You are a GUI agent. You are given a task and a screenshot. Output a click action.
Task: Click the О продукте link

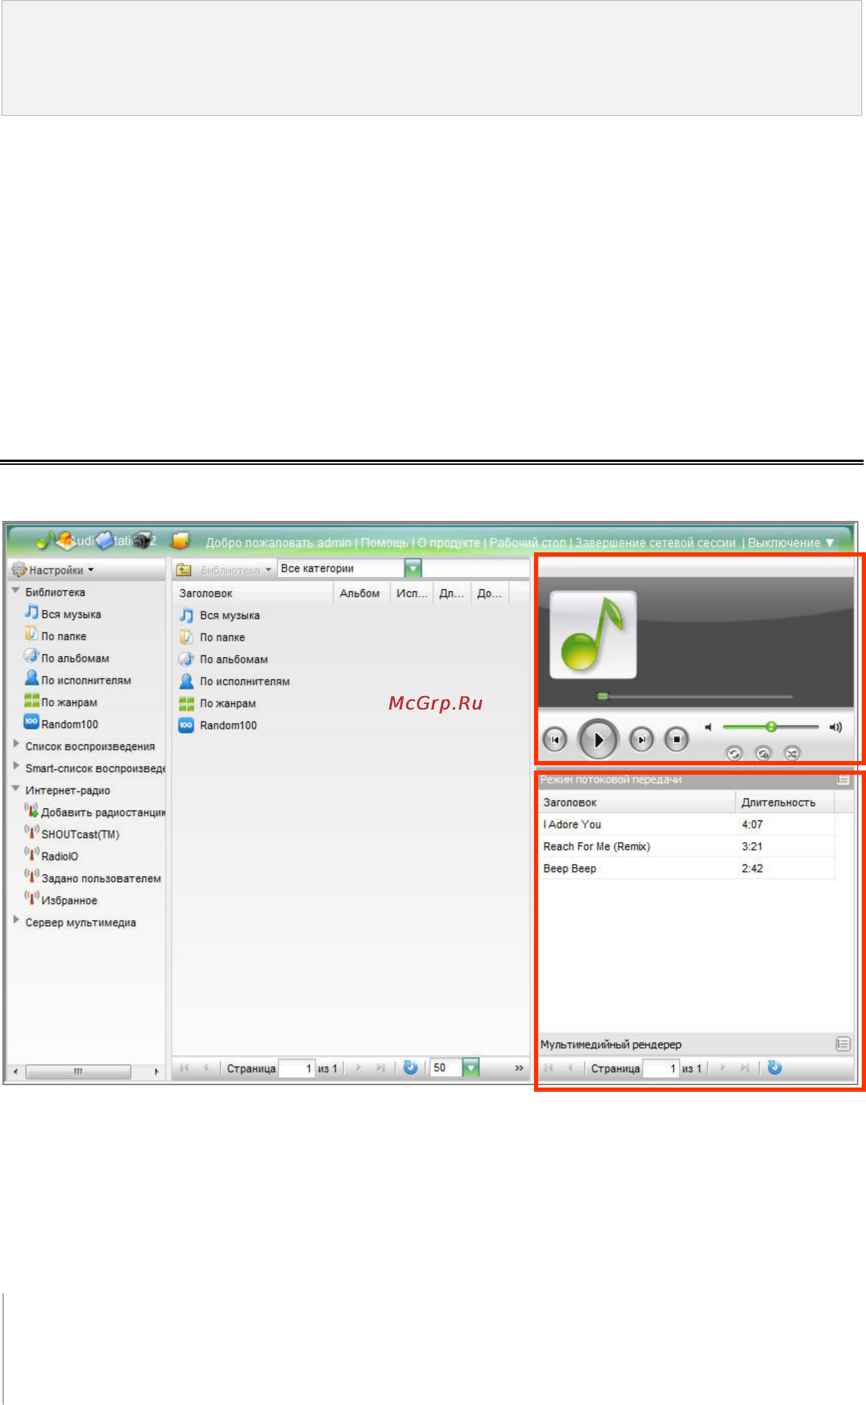tap(448, 543)
